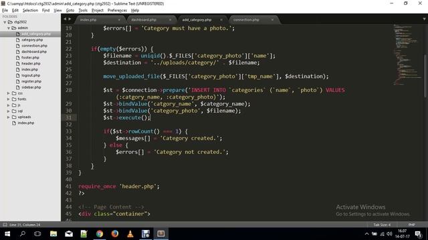Collapse the ctg2932 root folder

click(5, 22)
